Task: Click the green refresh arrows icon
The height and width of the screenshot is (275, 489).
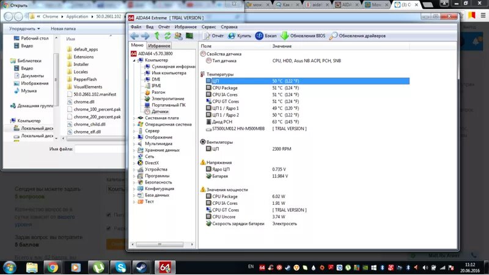Action: tap(167, 36)
